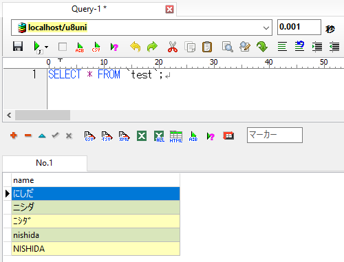Delete a row with the orange minus icon

coord(28,135)
